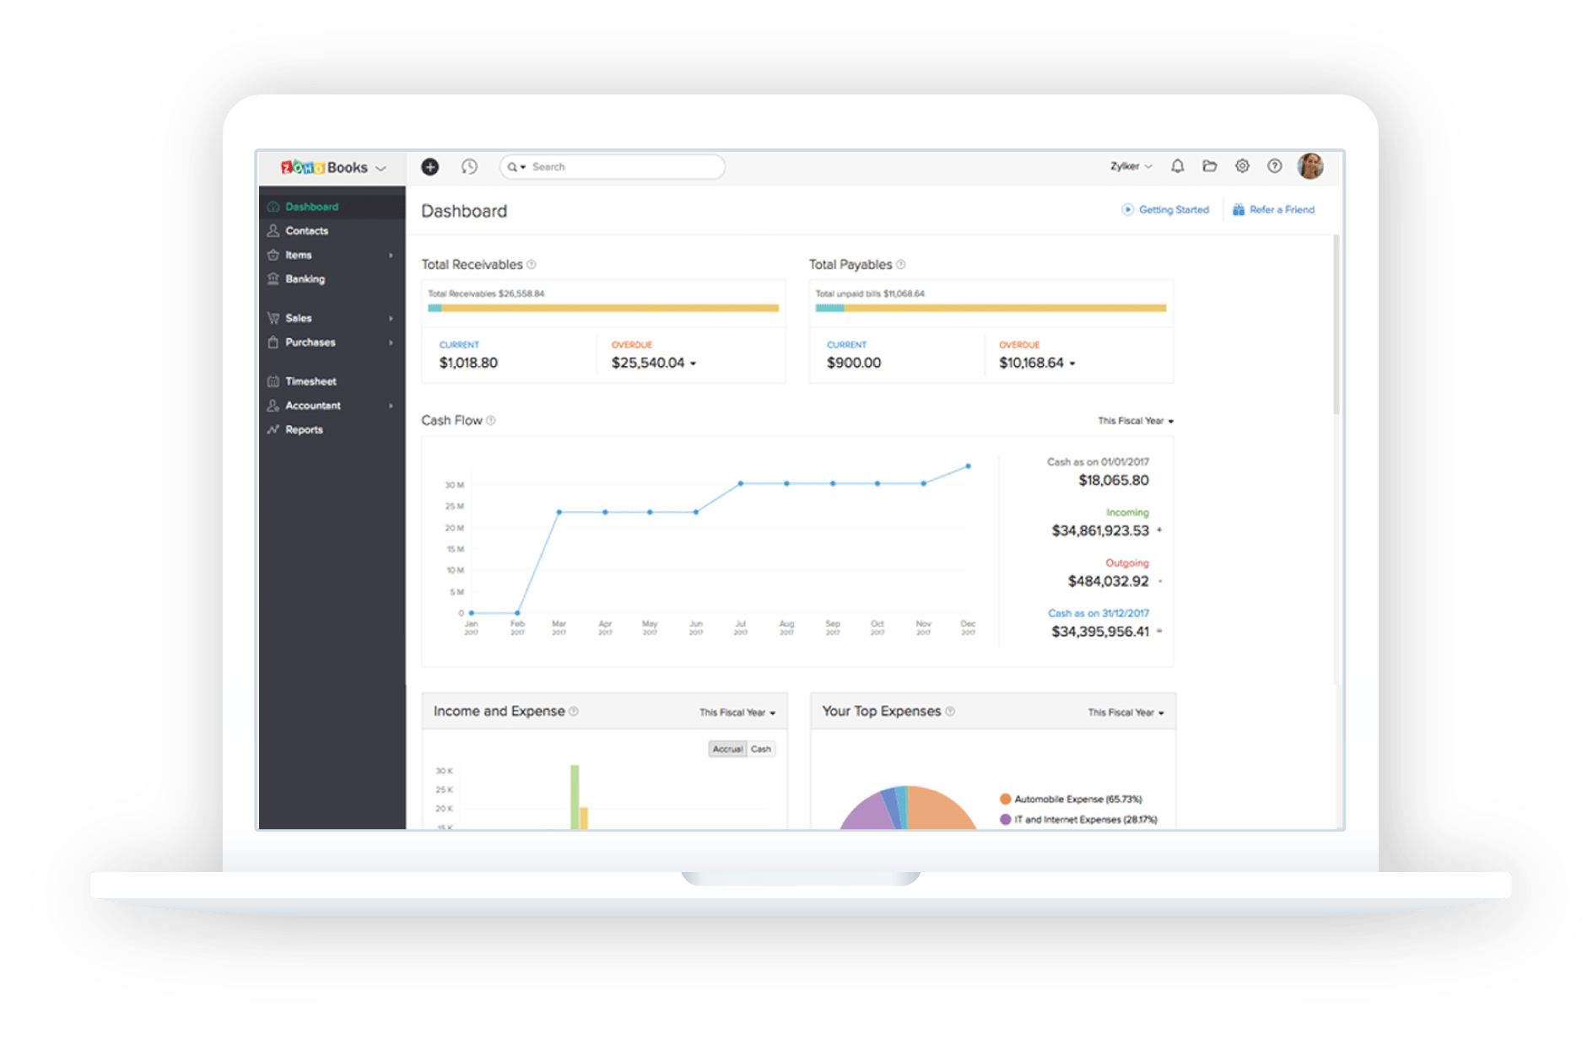1582x1039 pixels.
Task: Open Reports from the sidebar
Action: coord(304,430)
